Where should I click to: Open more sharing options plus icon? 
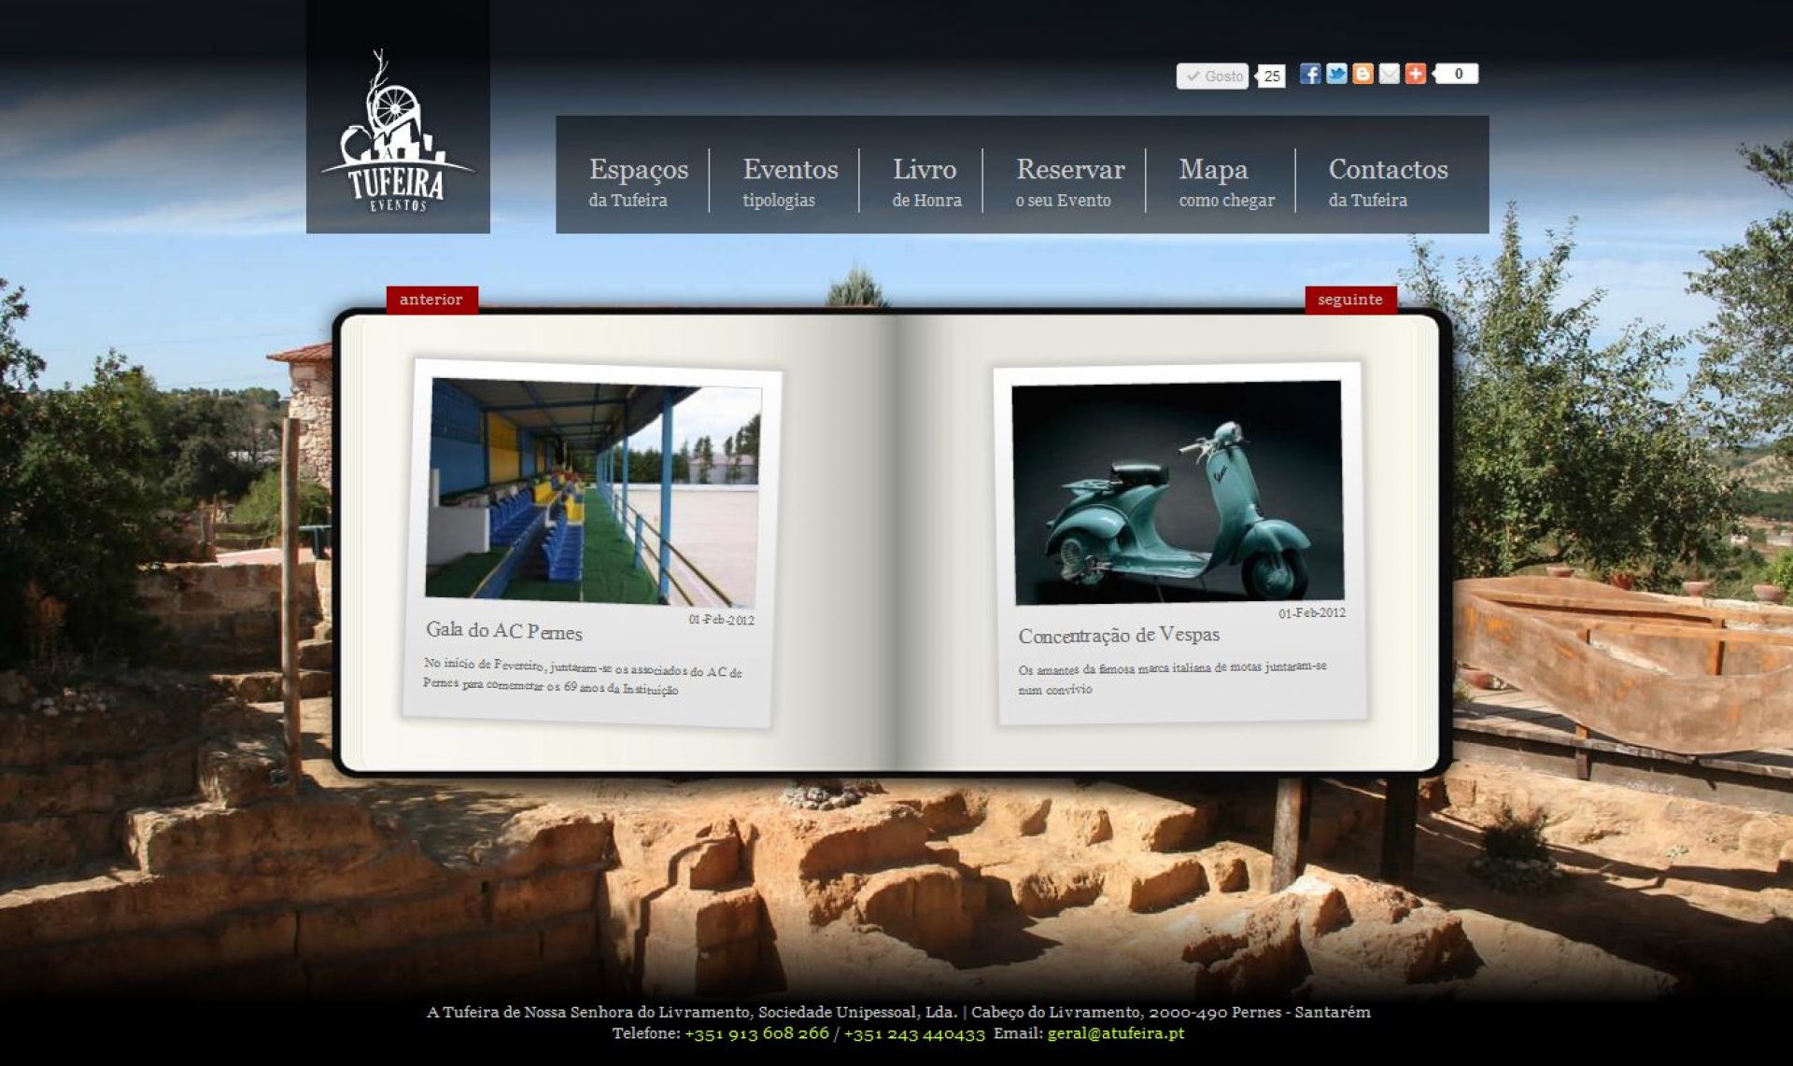[1415, 74]
